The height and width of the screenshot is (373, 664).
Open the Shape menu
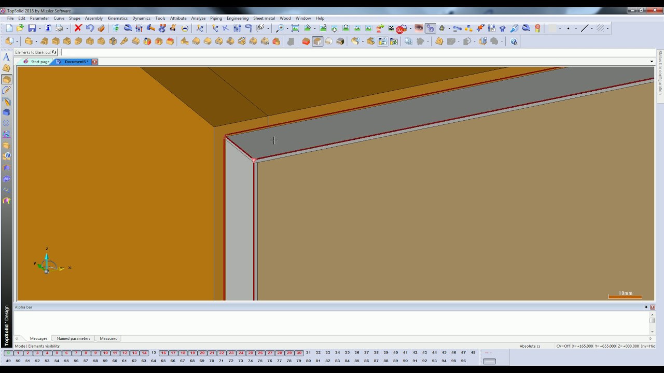(x=75, y=18)
